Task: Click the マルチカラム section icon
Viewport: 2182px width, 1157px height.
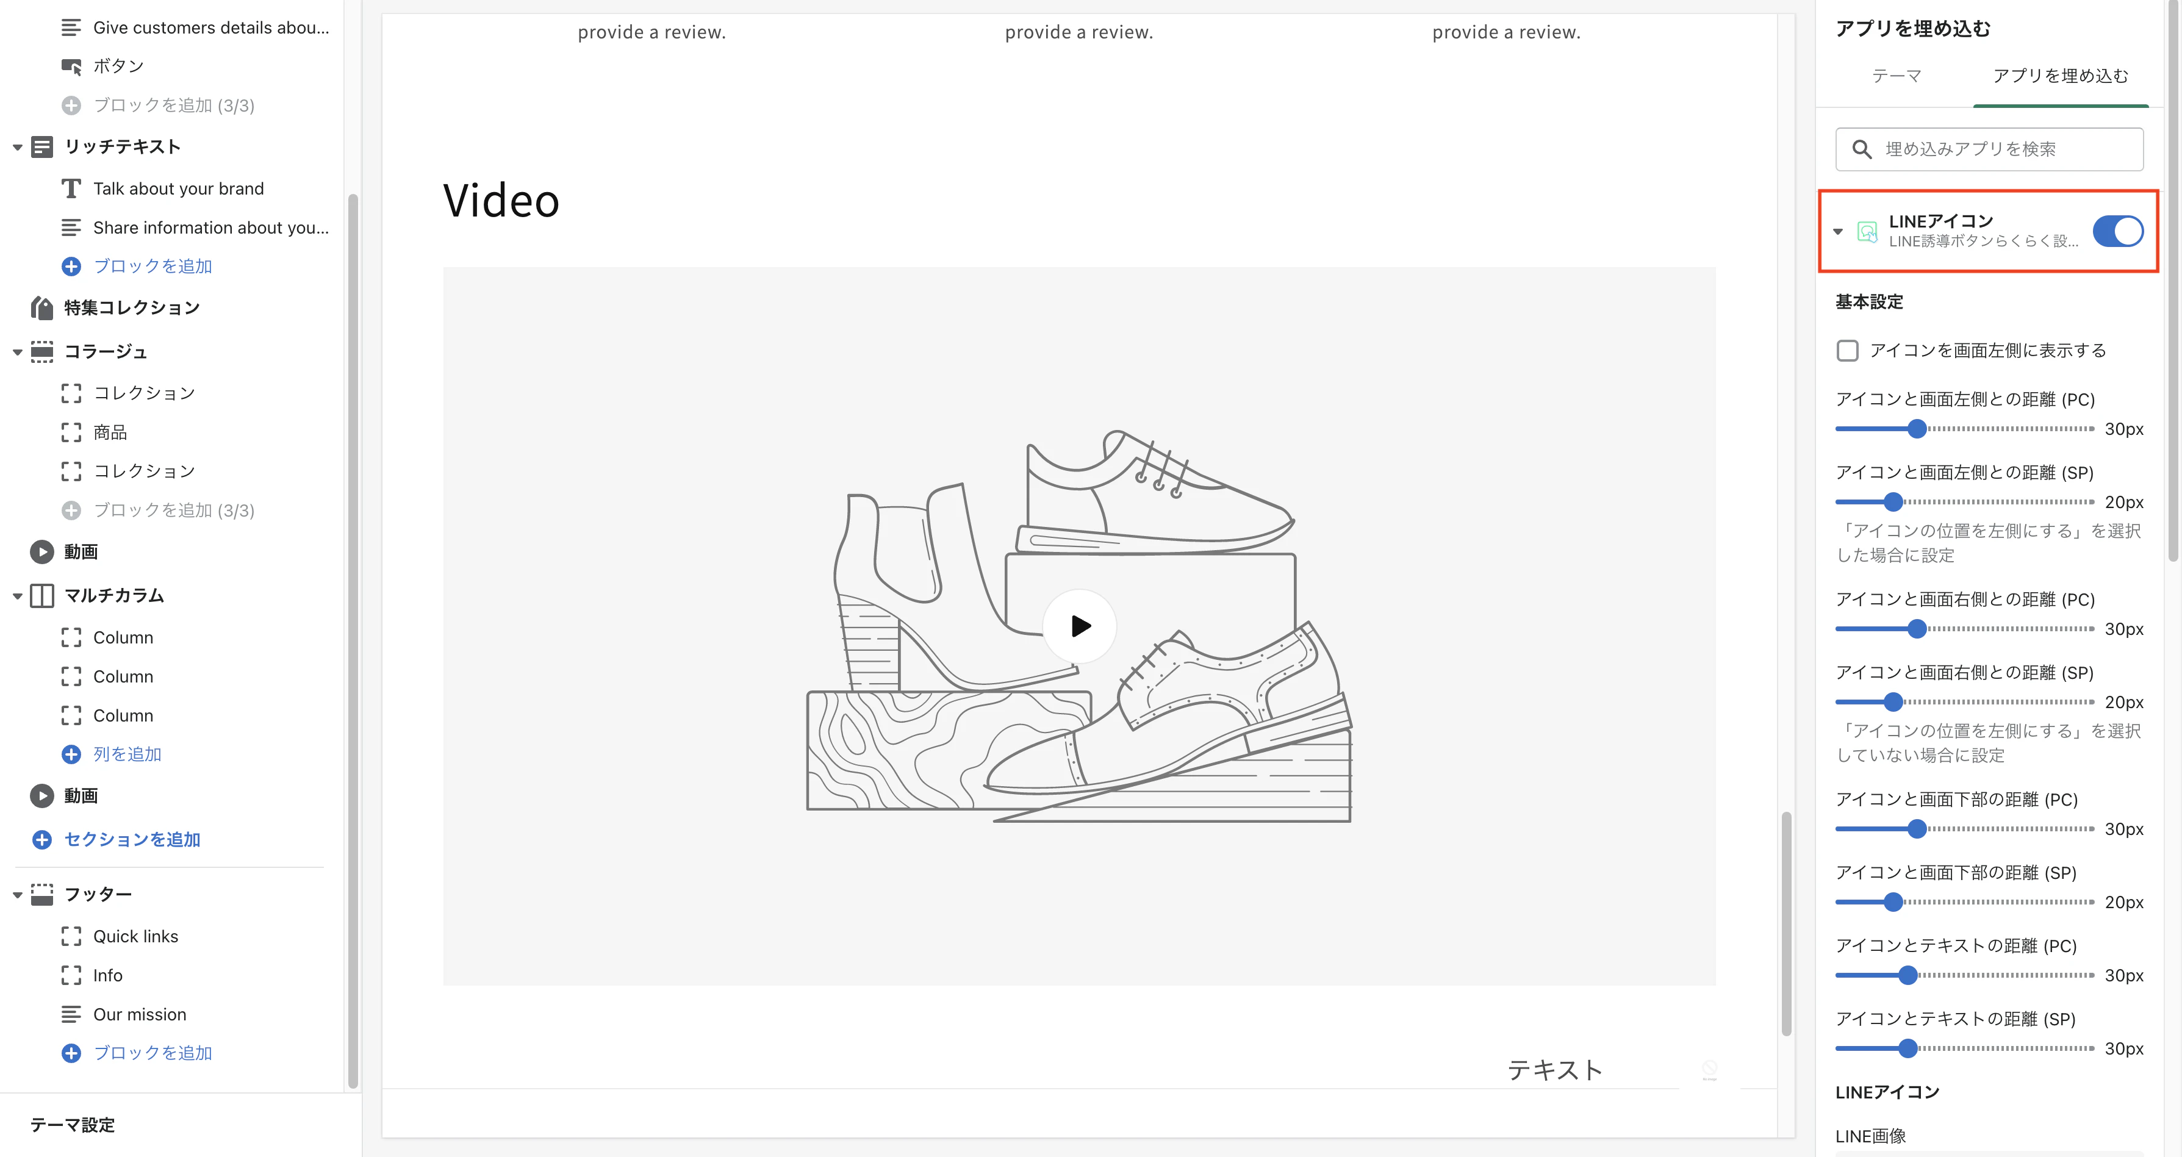Action: point(41,595)
